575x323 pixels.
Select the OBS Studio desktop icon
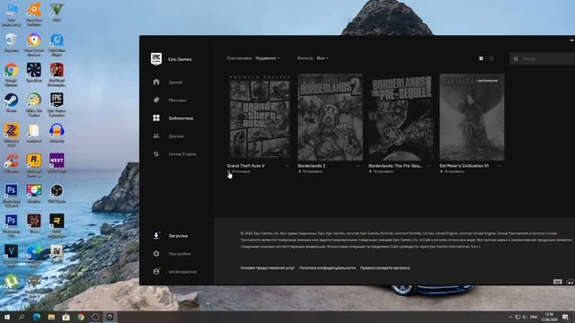click(x=57, y=194)
